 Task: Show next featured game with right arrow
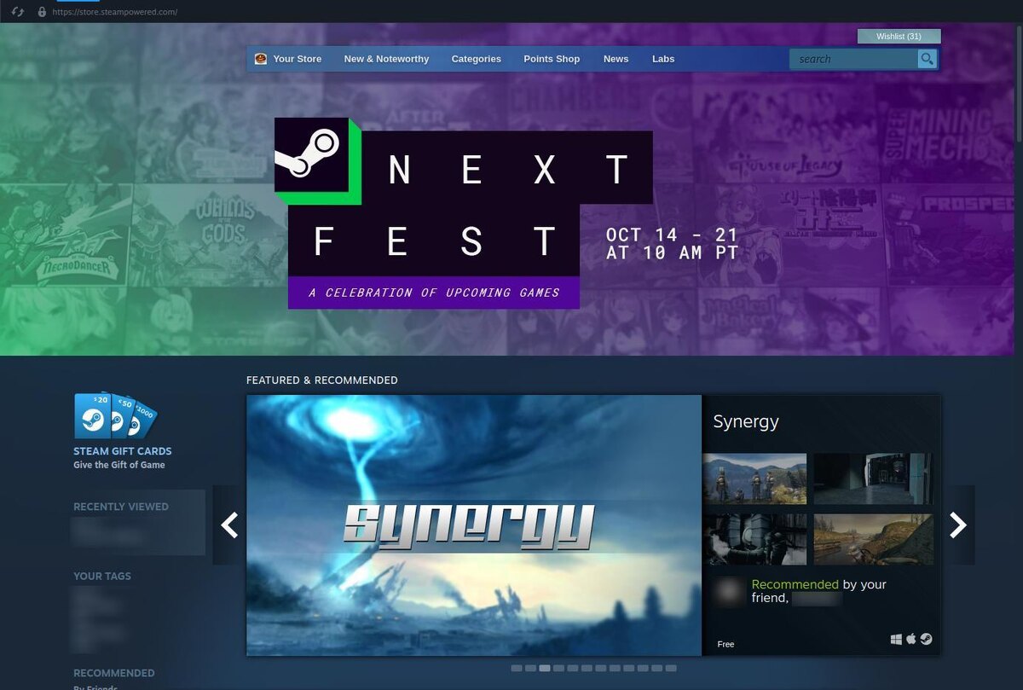[958, 525]
